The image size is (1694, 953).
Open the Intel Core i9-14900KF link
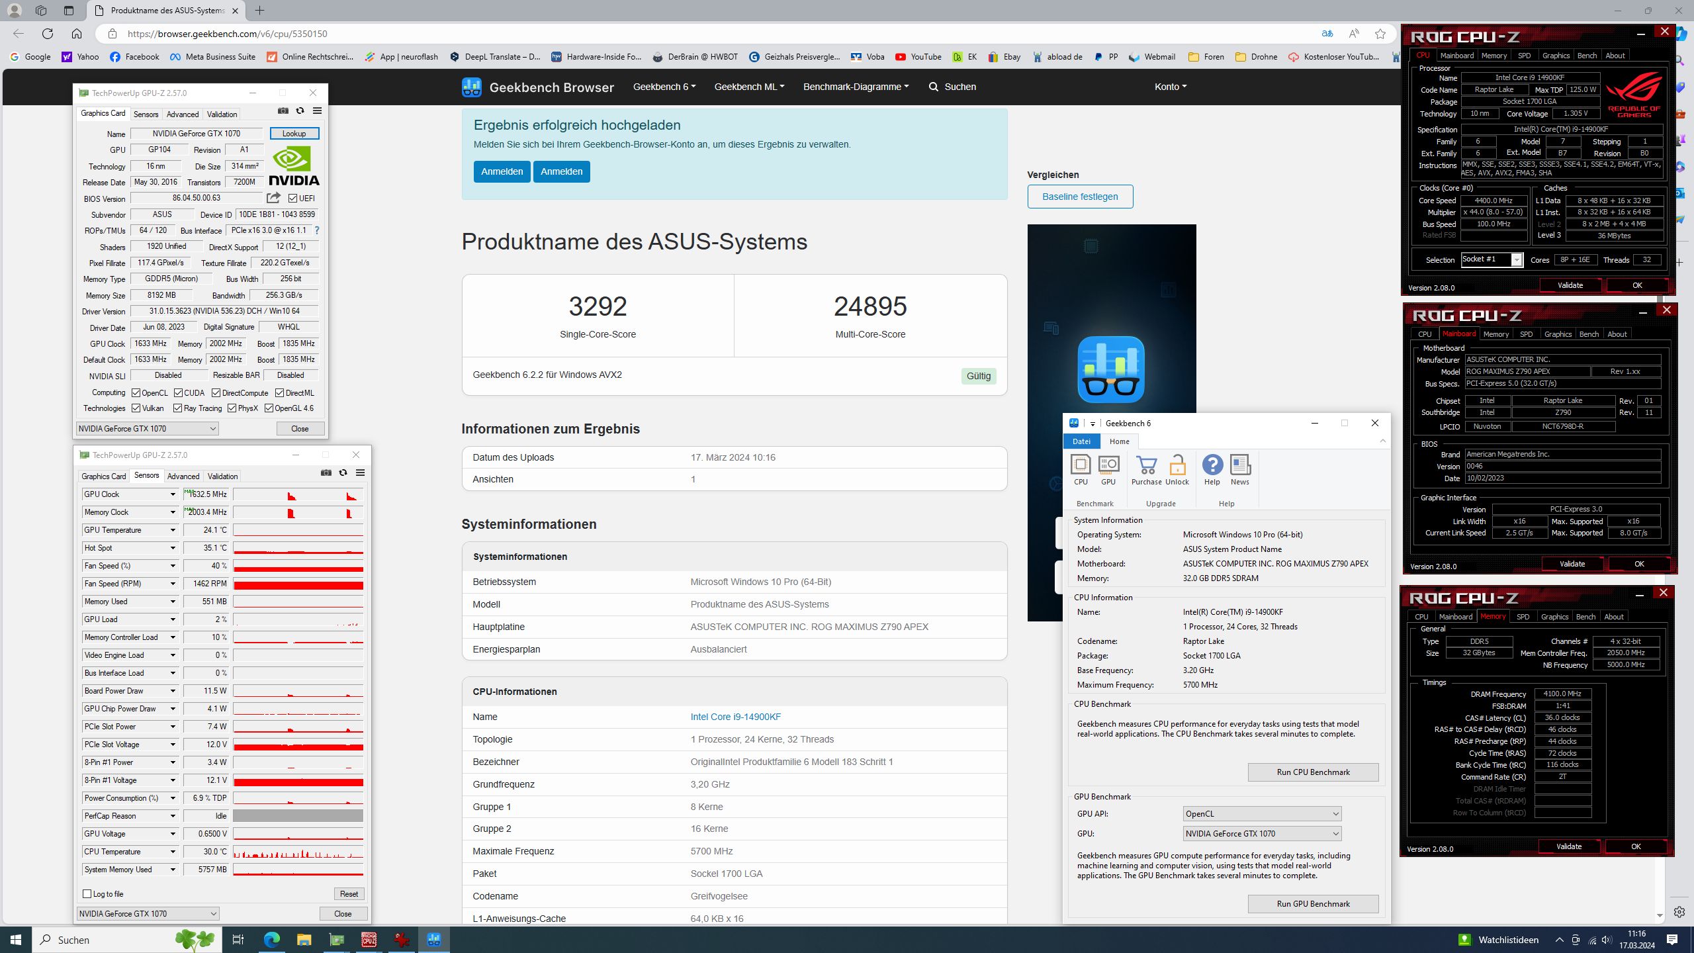click(735, 717)
